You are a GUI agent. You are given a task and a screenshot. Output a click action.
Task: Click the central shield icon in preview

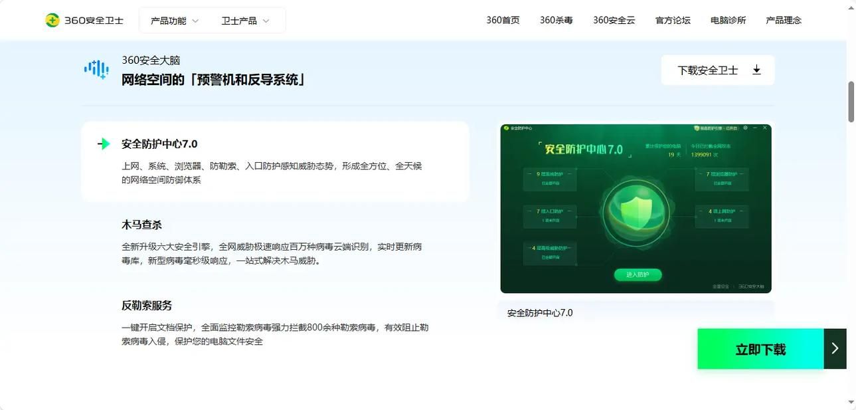click(x=636, y=212)
